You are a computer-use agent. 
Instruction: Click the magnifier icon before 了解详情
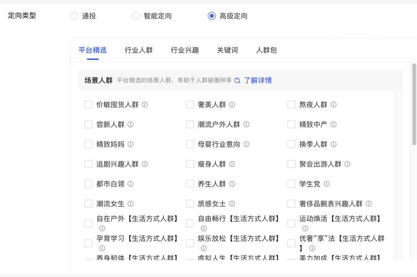[238, 81]
